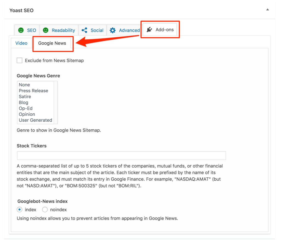Select the Add-ons tab
This screenshot has height=240, width=281.
[x=160, y=30]
